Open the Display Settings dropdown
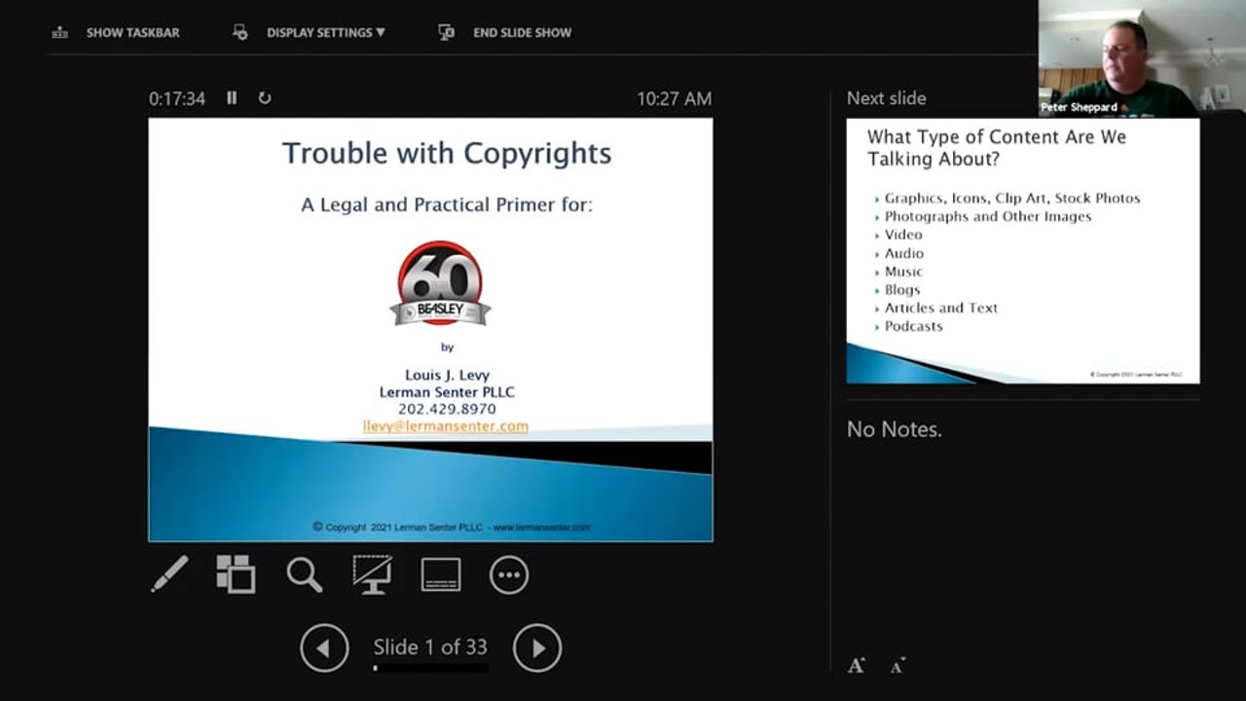Viewport: 1246px width, 701px height. tap(309, 32)
